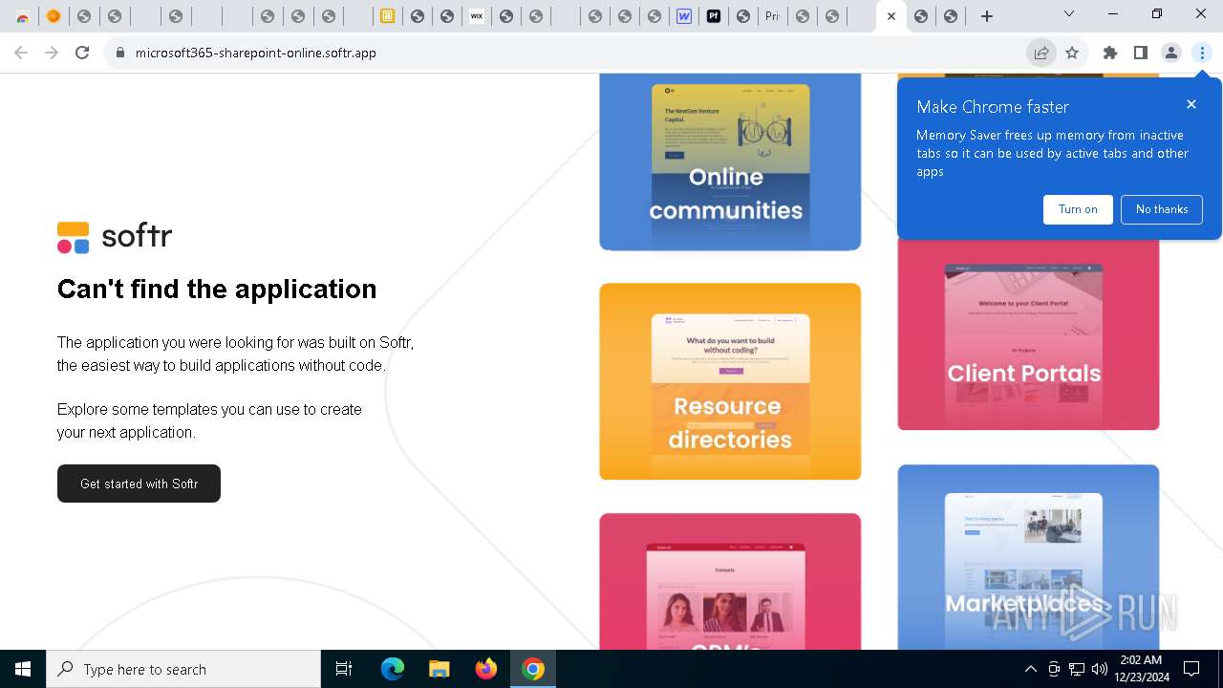This screenshot has width=1223, height=688.
Task: Switch to the first rainbow-icon tab
Action: click(x=23, y=16)
